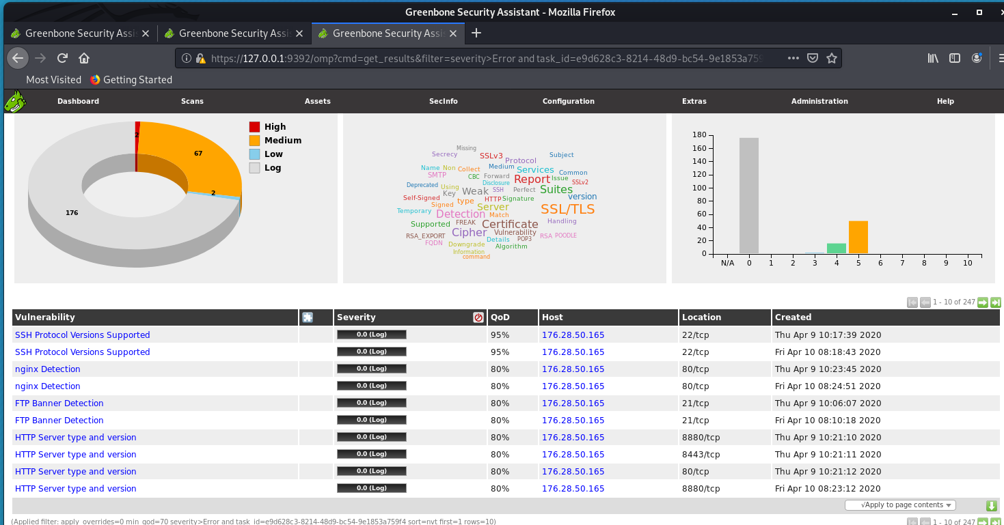Click greyed first-page icon above table
Screen dimensions: 1004x525
click(x=912, y=302)
